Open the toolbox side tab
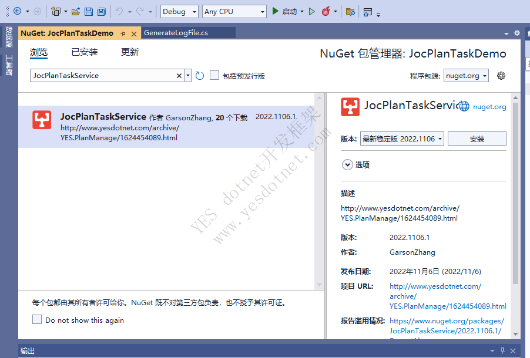This screenshot has height=358, width=530. (x=9, y=65)
